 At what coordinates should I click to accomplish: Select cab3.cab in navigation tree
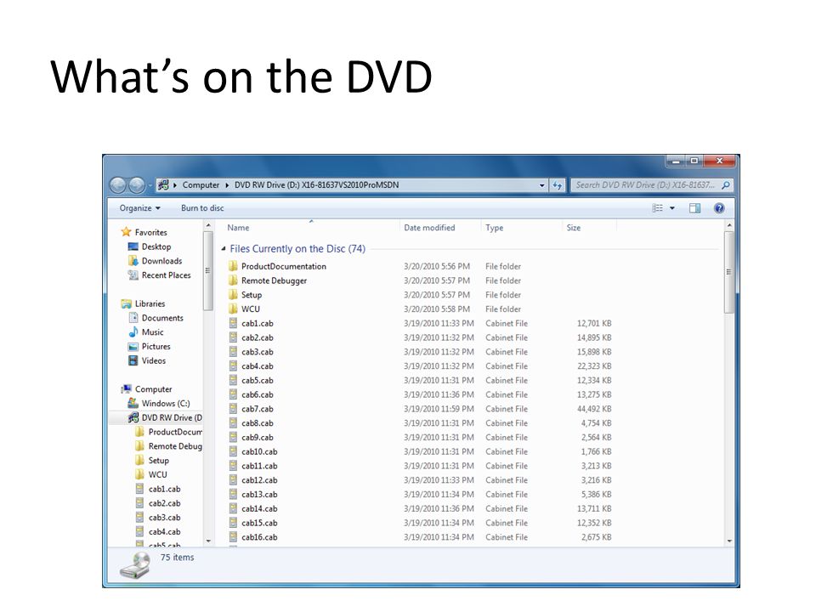pyautogui.click(x=164, y=518)
